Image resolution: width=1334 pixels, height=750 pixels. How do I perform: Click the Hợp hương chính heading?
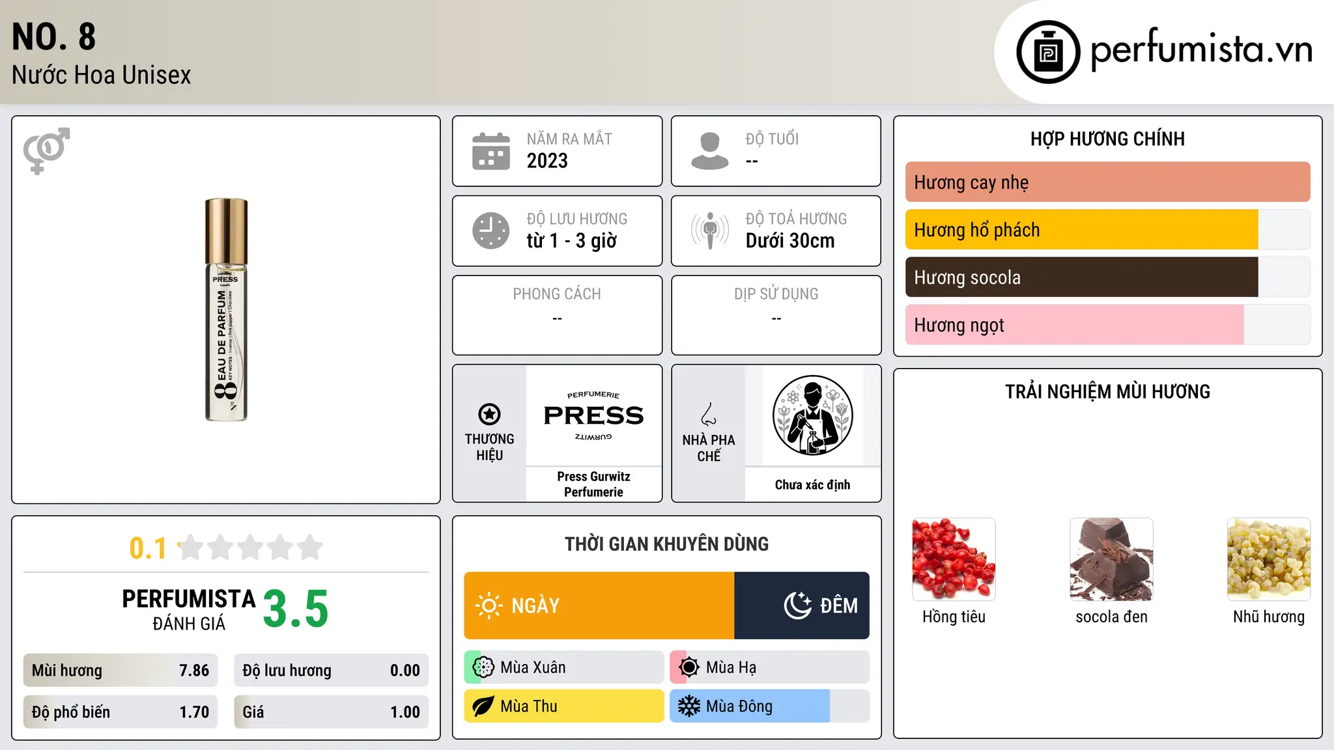[1107, 139]
